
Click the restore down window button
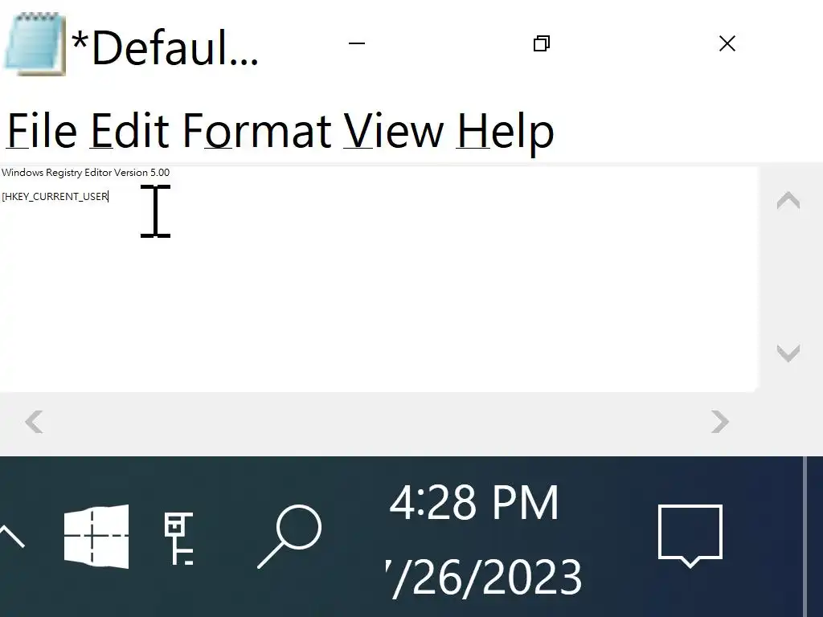coord(542,43)
